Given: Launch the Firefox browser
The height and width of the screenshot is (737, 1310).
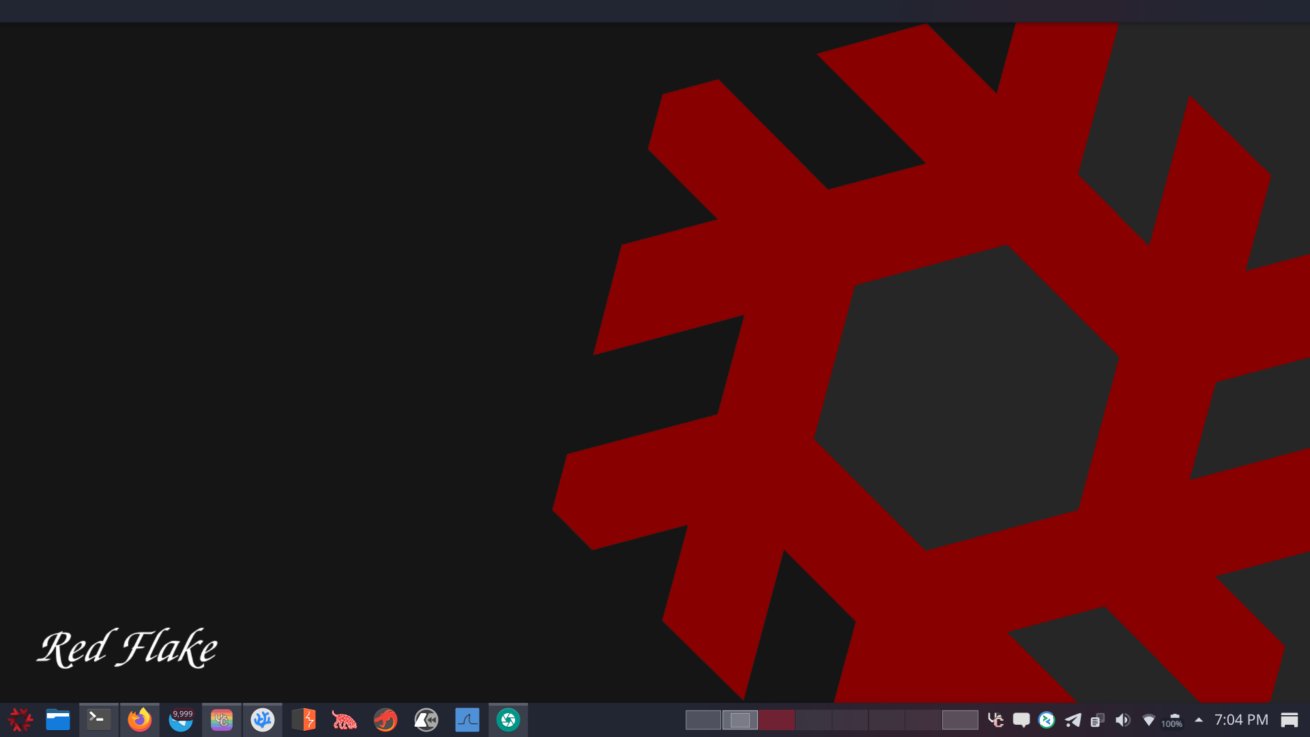Looking at the screenshot, I should tap(140, 720).
